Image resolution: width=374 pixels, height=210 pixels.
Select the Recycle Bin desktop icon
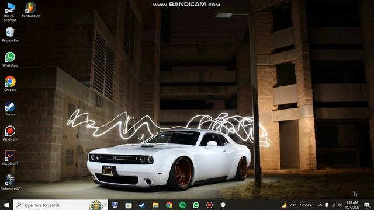(x=10, y=35)
